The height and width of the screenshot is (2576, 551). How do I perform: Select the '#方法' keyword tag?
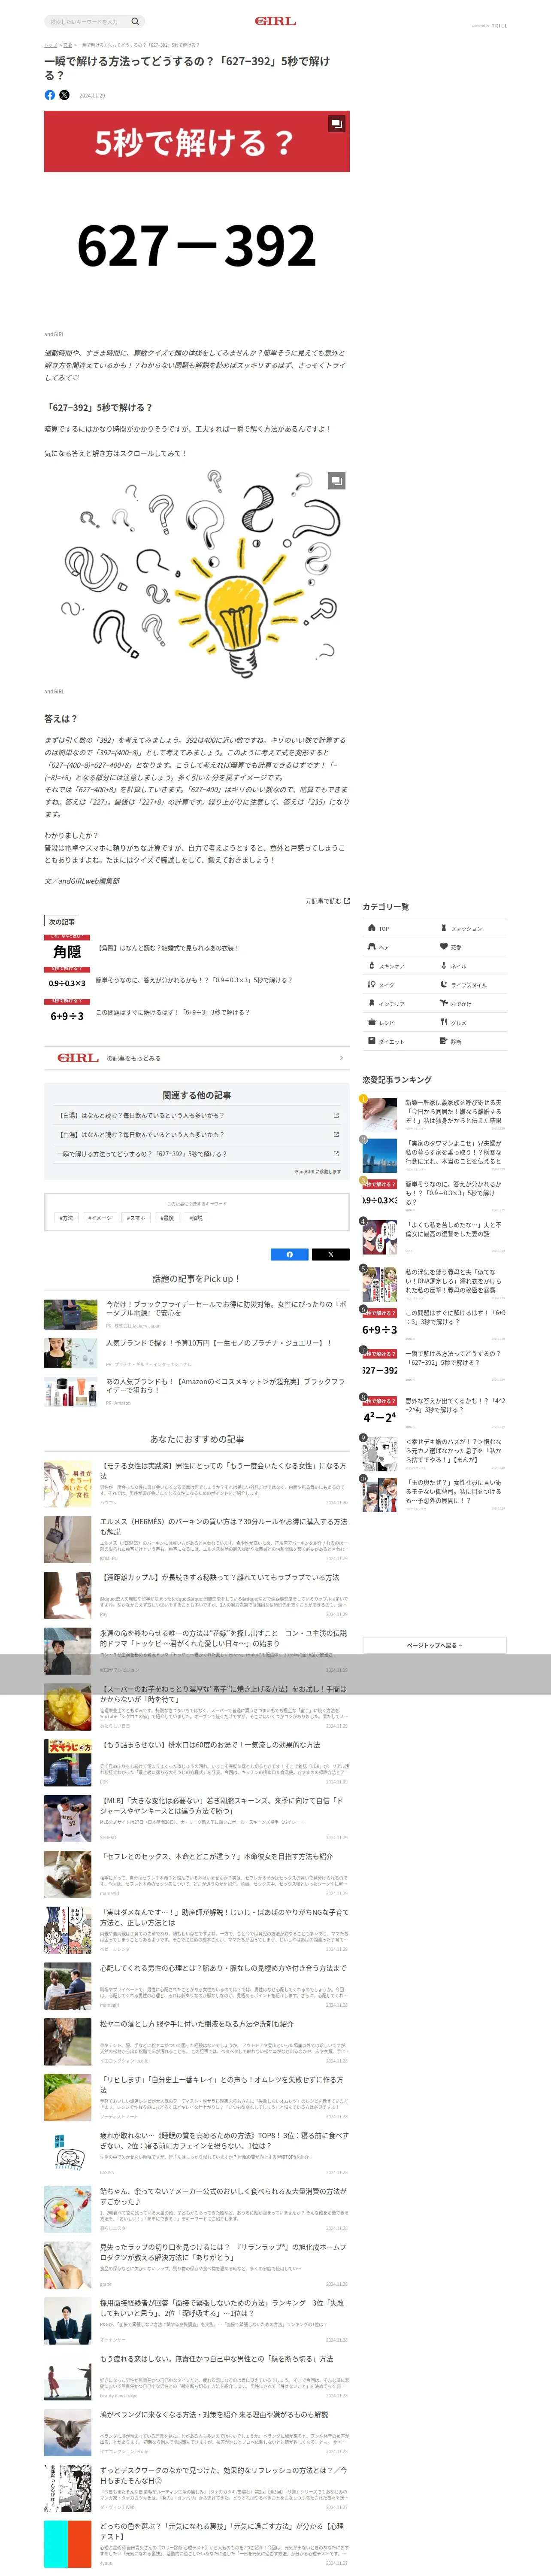[x=66, y=1218]
